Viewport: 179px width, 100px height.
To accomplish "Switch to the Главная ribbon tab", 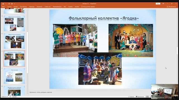I will click(9, 7).
